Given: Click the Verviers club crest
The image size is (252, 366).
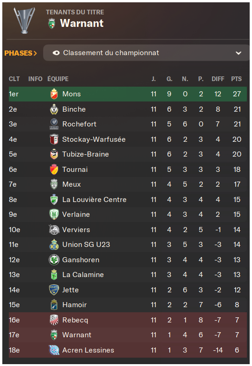Looking at the screenshot, I should (54, 229).
